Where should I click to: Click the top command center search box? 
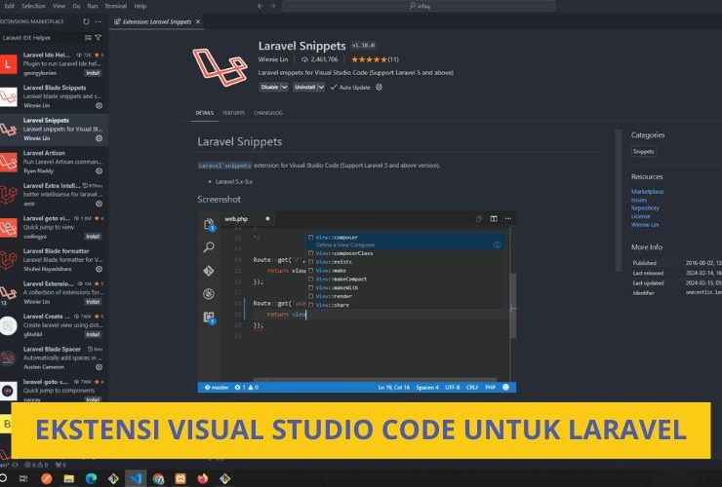[x=419, y=6]
